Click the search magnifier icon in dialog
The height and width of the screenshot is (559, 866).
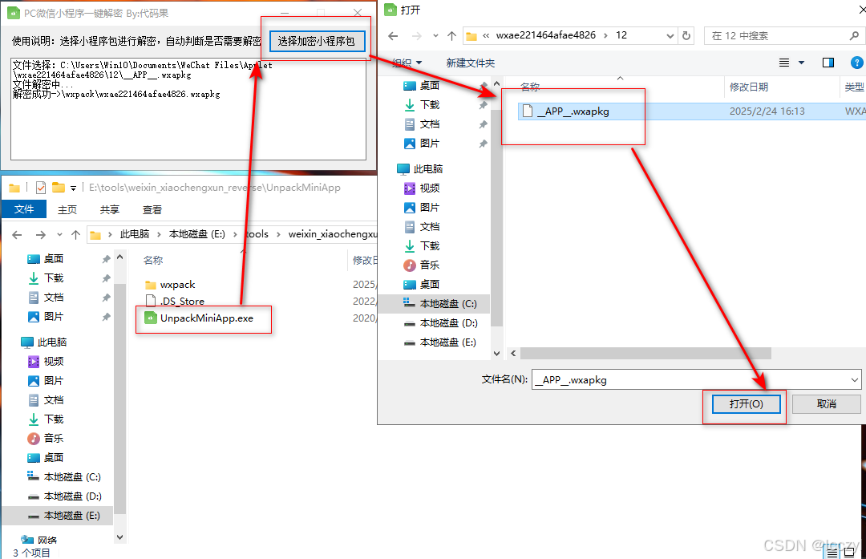pos(854,36)
